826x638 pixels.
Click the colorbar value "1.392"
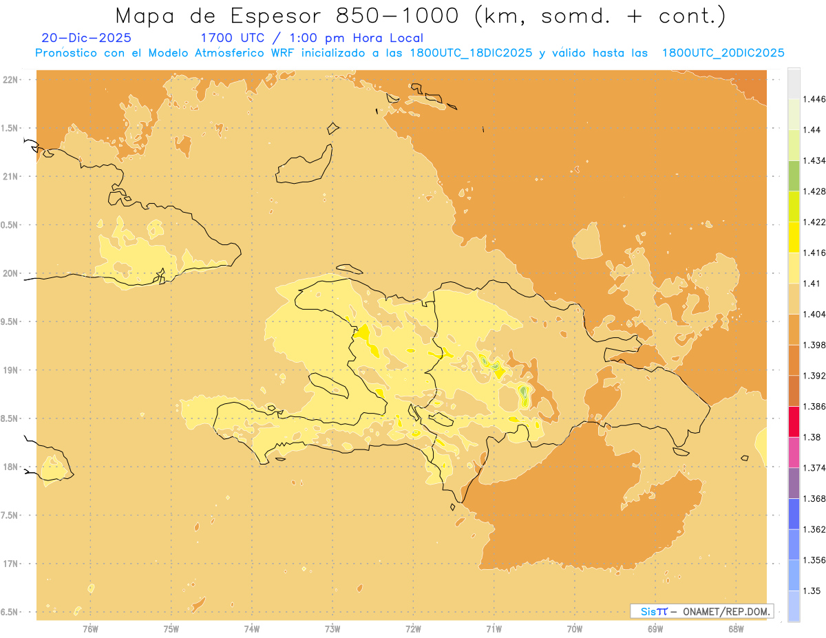pos(816,376)
